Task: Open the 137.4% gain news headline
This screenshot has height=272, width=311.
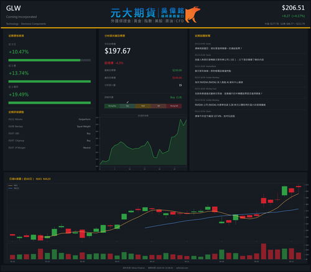Action: [x=215, y=116]
